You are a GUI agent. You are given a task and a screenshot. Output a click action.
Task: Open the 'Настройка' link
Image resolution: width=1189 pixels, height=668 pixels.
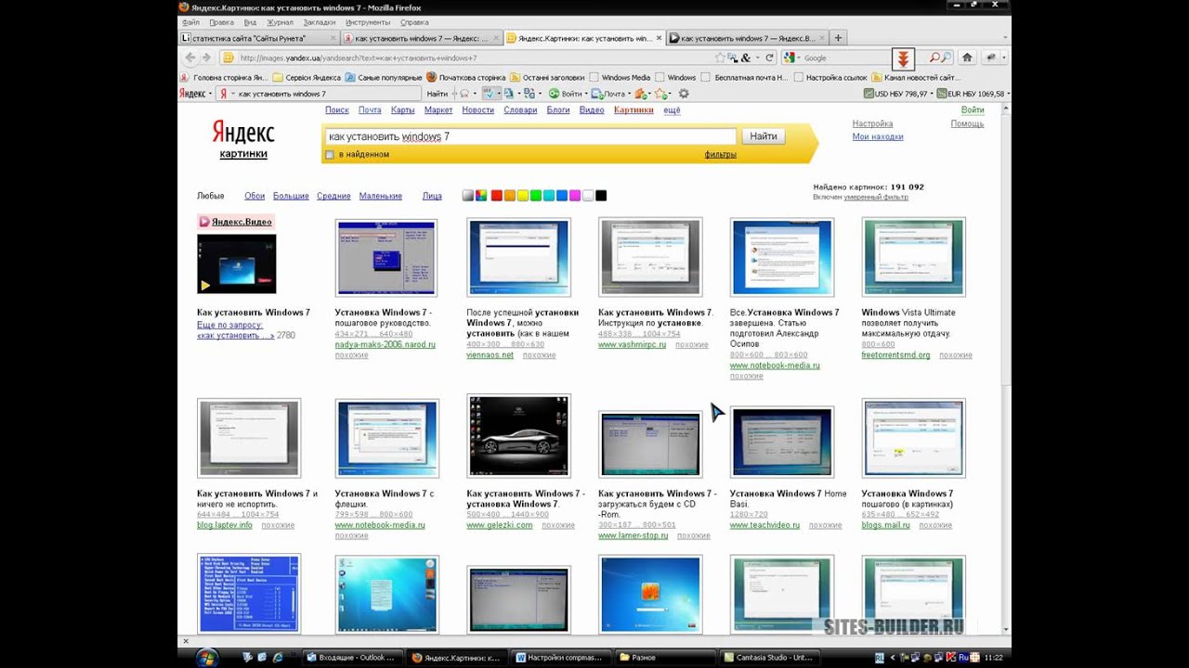[872, 123]
